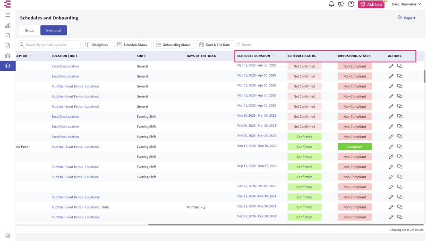Expand the Darp, Dhameliya user menu

coord(406,4)
